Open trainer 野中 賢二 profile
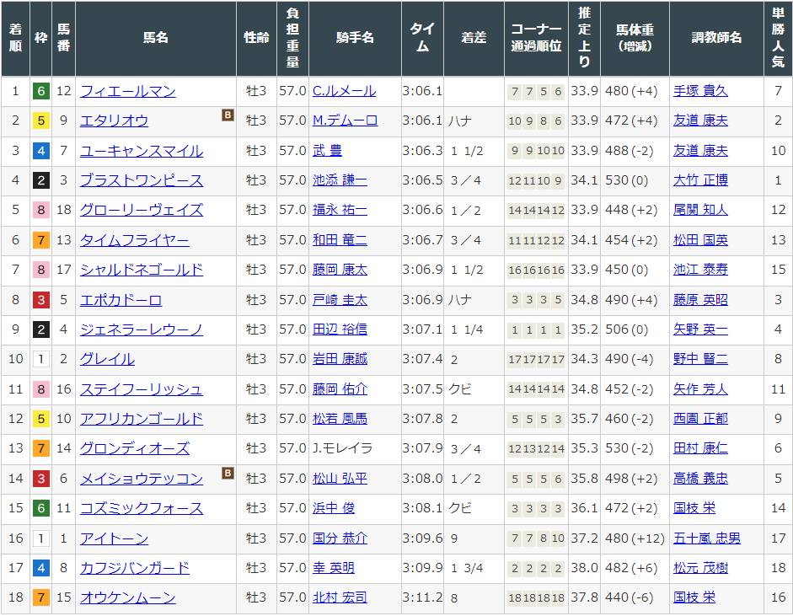The height and width of the screenshot is (616, 793). click(x=700, y=359)
